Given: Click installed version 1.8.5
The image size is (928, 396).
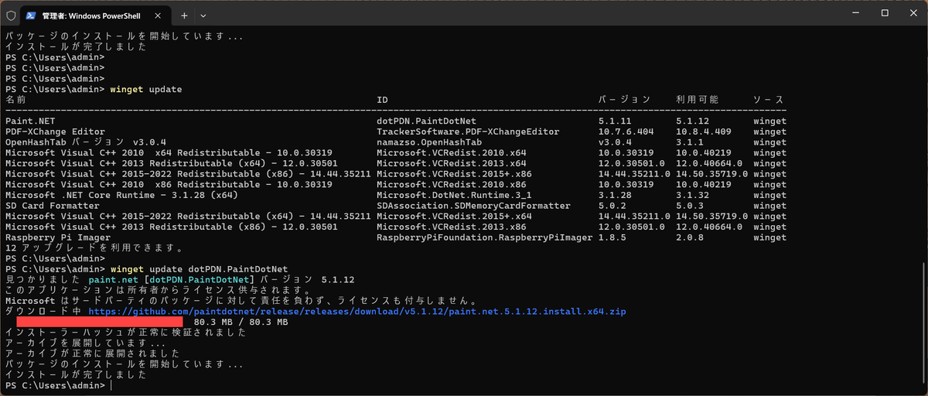Looking at the screenshot, I should [x=612, y=237].
